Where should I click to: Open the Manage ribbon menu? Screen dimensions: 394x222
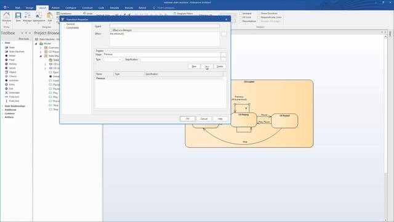click(x=27, y=17)
